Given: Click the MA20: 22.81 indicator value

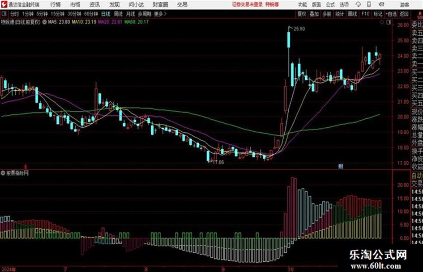Looking at the screenshot, I should coord(110,22).
